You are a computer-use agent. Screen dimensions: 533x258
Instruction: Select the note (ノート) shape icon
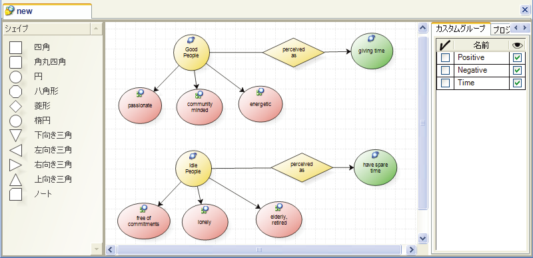click(15, 194)
